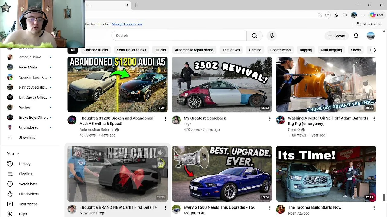Click the Manage favorites now link
The image size is (387, 217).
pyautogui.click(x=127, y=24)
